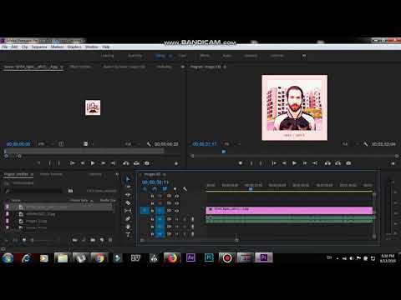Switch to the Assembly workspace
Viewport: 401px width, 300px height.
135,56
